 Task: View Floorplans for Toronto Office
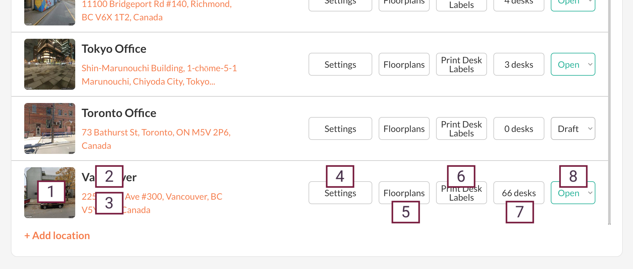click(404, 128)
